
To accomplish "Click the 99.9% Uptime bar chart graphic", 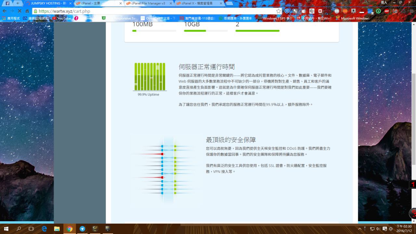I will [150, 77].
